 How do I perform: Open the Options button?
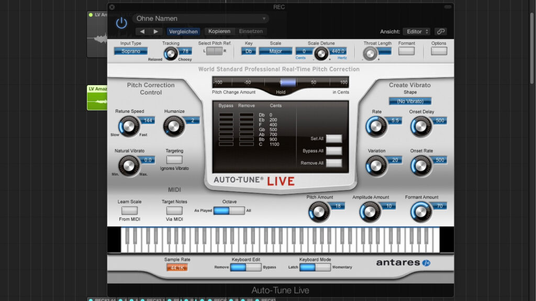coord(439,51)
